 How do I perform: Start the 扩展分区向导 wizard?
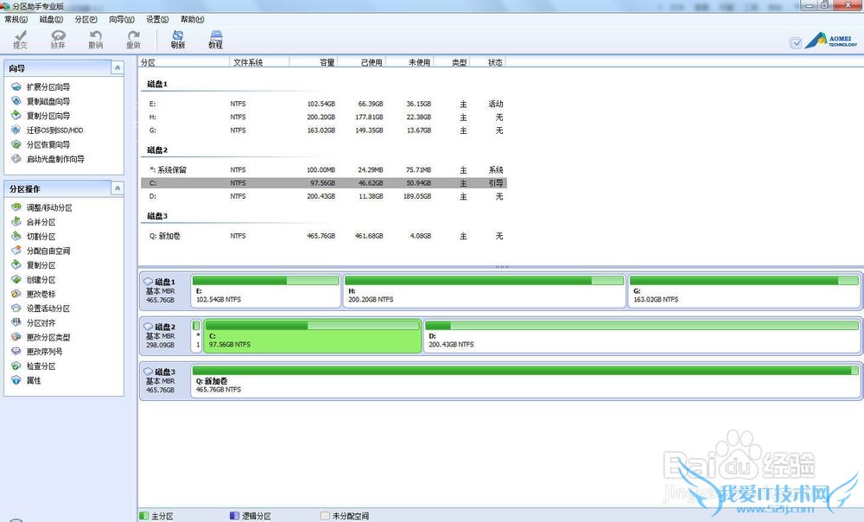coord(48,87)
